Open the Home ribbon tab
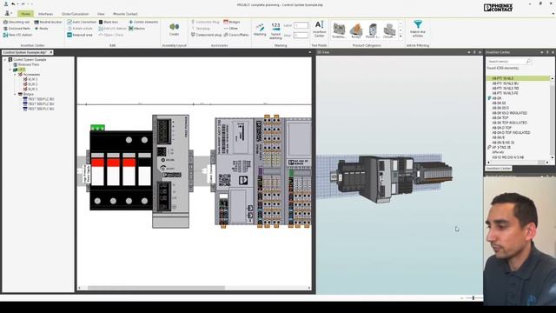Screen dimensions: 556x313 25,14
